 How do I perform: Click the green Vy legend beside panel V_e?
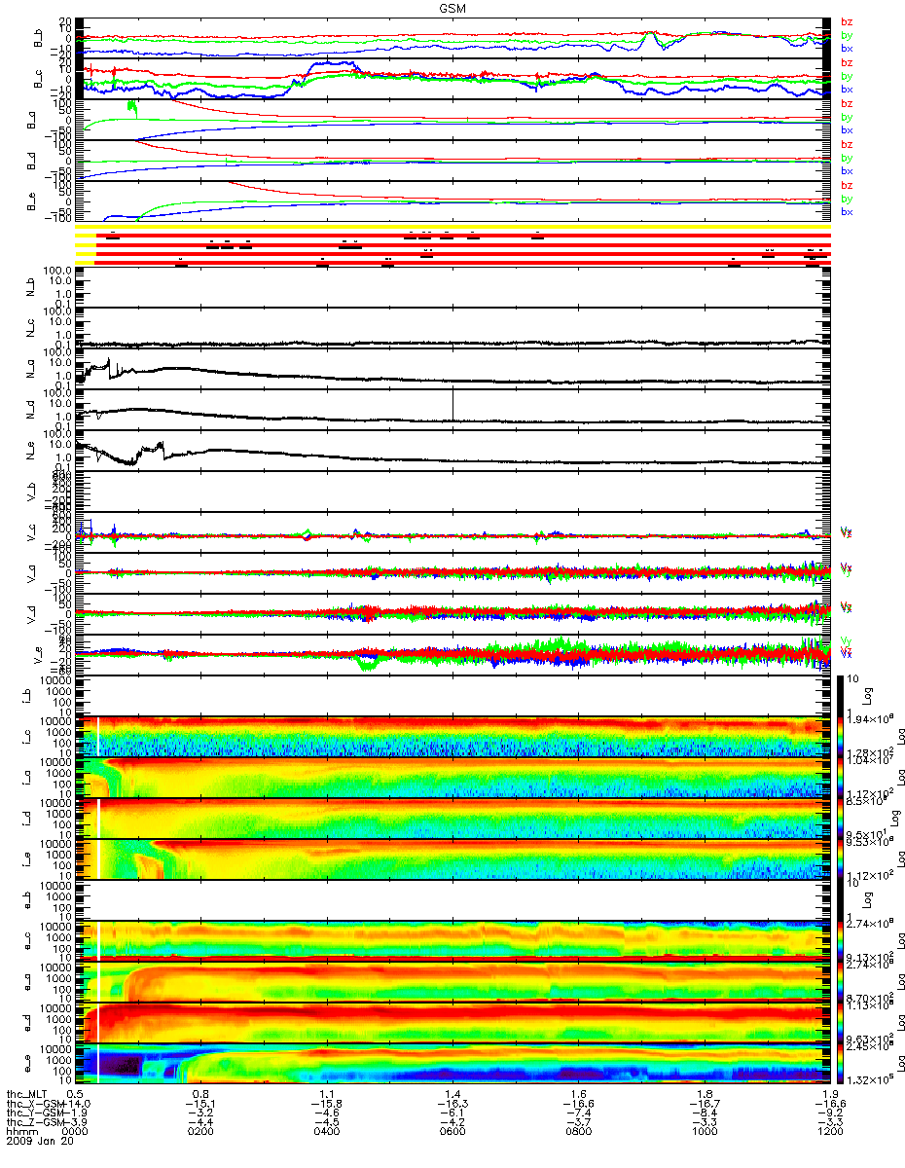coord(847,639)
